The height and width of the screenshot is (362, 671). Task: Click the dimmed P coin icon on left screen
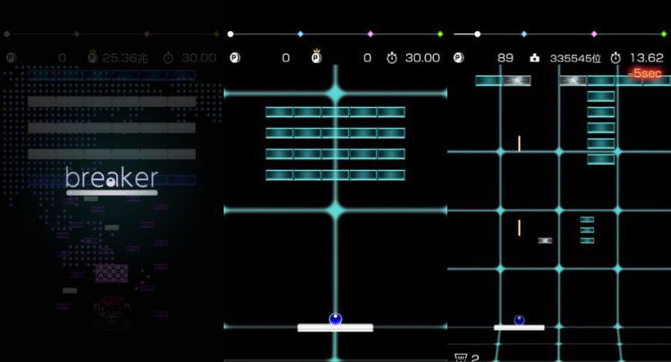pyautogui.click(x=11, y=57)
